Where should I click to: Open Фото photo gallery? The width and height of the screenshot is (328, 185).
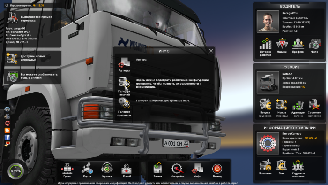tap(314, 46)
